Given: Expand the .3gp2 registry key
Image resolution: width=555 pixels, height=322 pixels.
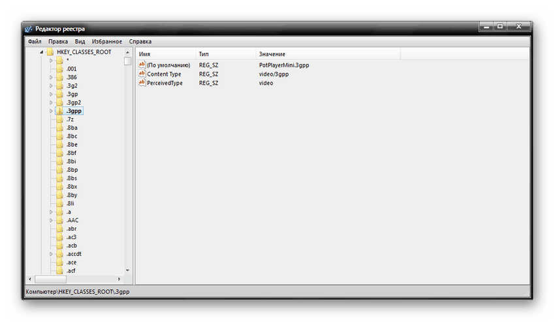Looking at the screenshot, I should [x=51, y=103].
